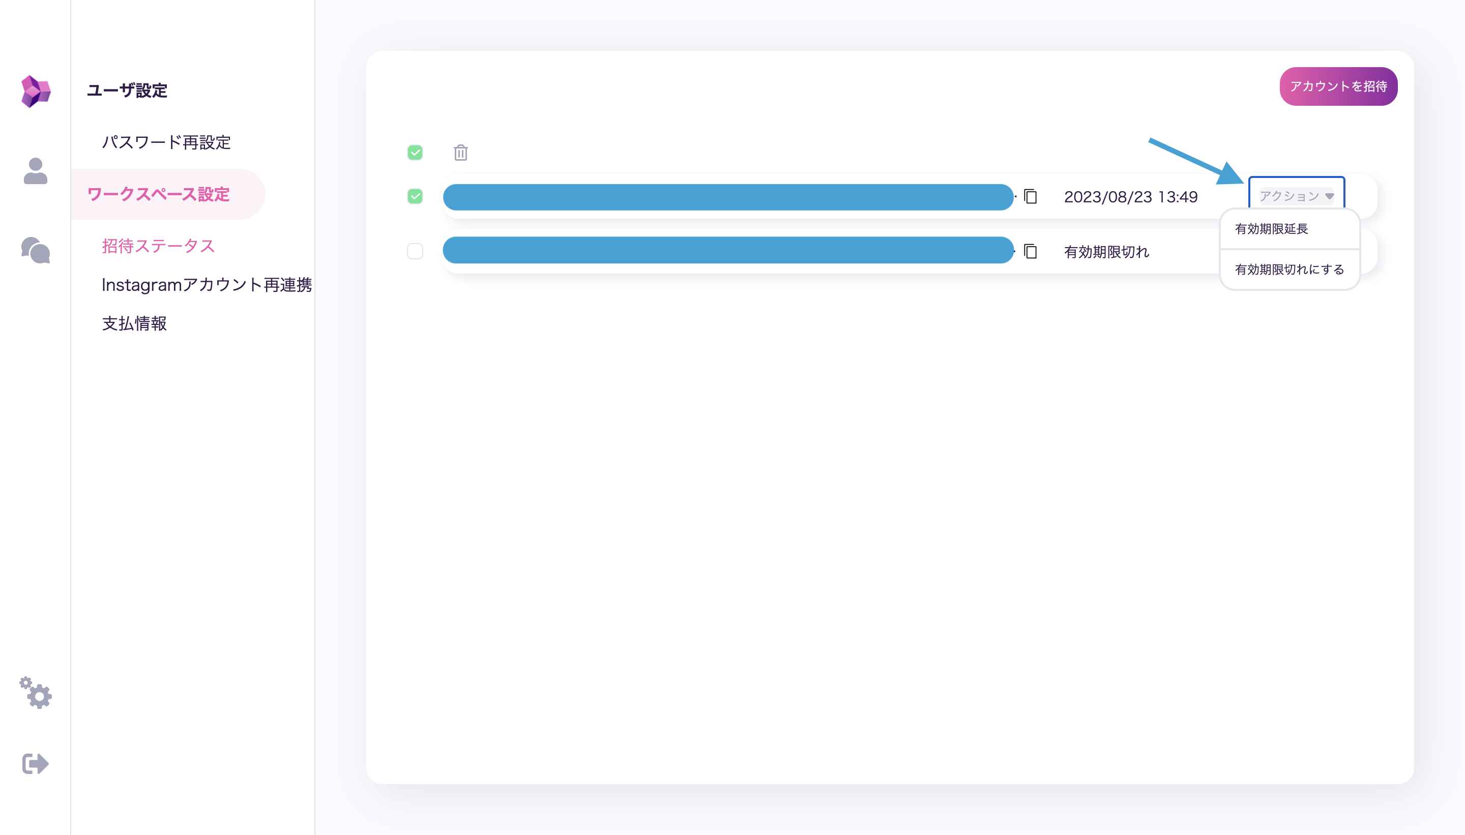The height and width of the screenshot is (835, 1465).
Task: Select 有効期限切れにする option
Action: pos(1289,270)
